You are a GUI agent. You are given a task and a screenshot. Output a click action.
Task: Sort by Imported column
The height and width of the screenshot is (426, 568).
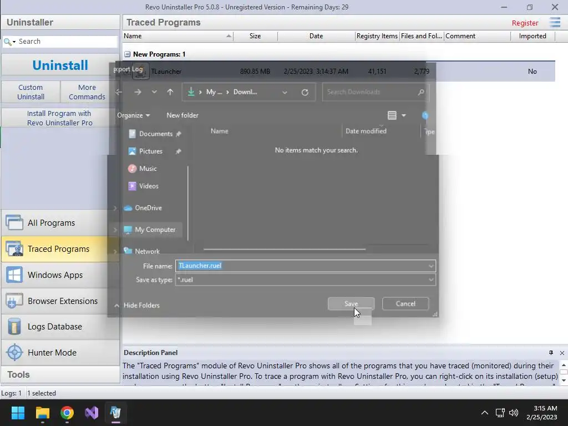(x=532, y=36)
